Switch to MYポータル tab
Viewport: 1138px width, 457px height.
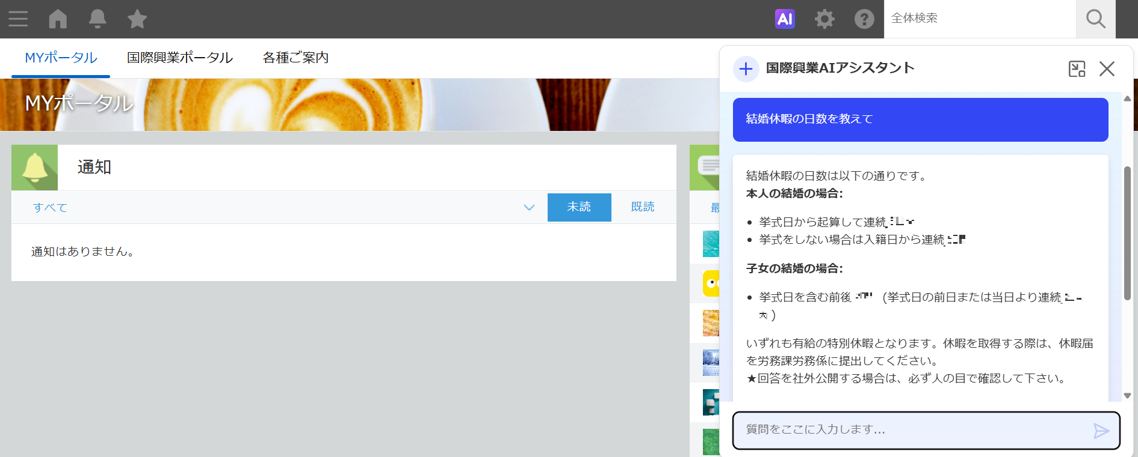[61, 58]
